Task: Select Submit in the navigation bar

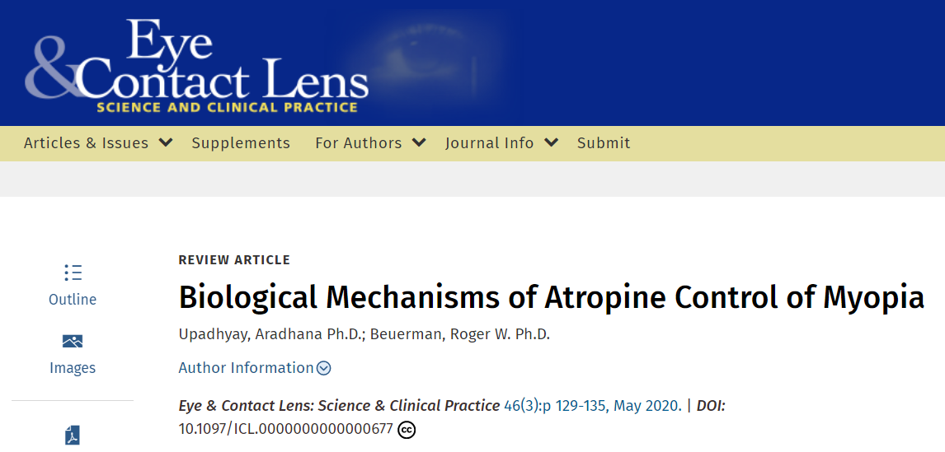Action: point(604,143)
